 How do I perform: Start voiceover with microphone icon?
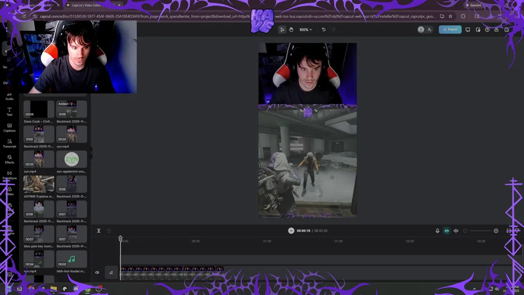437,231
